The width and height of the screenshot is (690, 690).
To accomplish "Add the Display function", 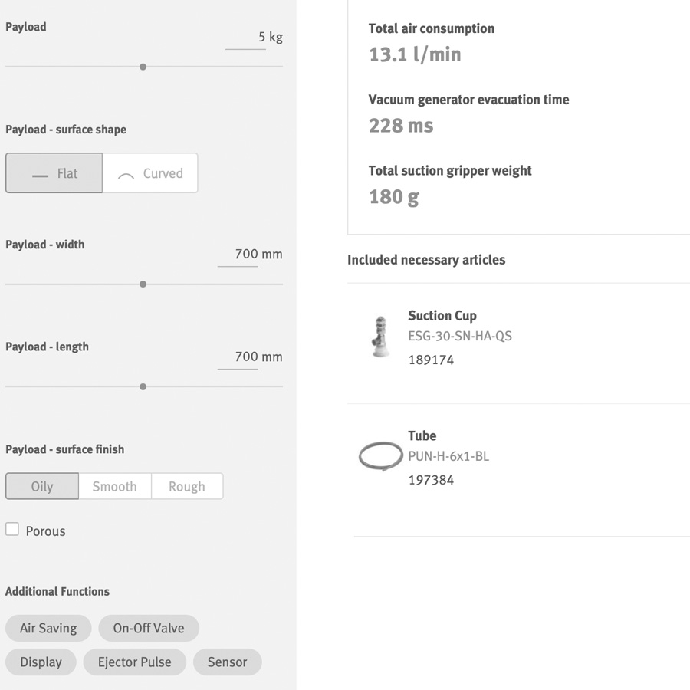I will (41, 662).
